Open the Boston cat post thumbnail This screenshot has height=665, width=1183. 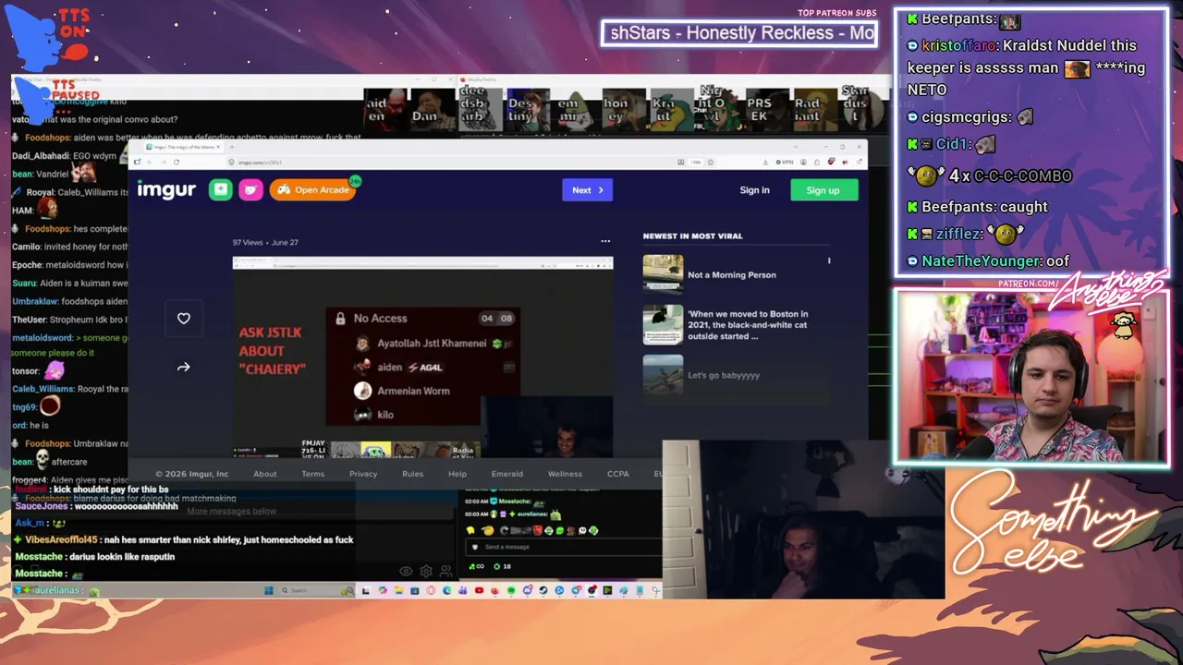click(x=663, y=324)
